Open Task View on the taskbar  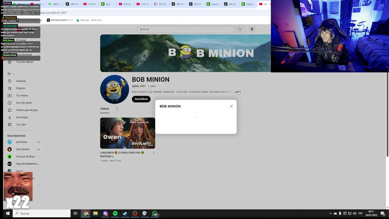(75, 214)
